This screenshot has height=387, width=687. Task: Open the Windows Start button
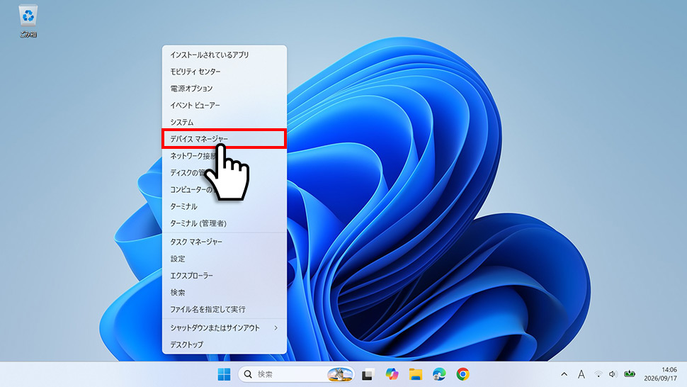(x=224, y=374)
